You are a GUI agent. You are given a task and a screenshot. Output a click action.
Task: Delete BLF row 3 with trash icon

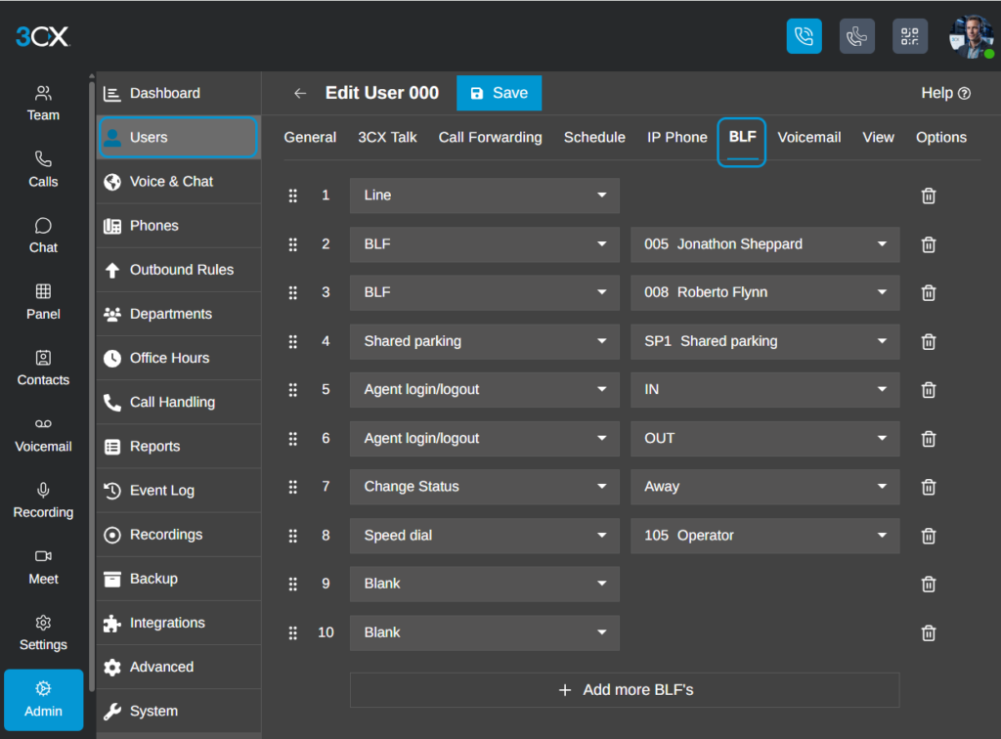point(929,293)
